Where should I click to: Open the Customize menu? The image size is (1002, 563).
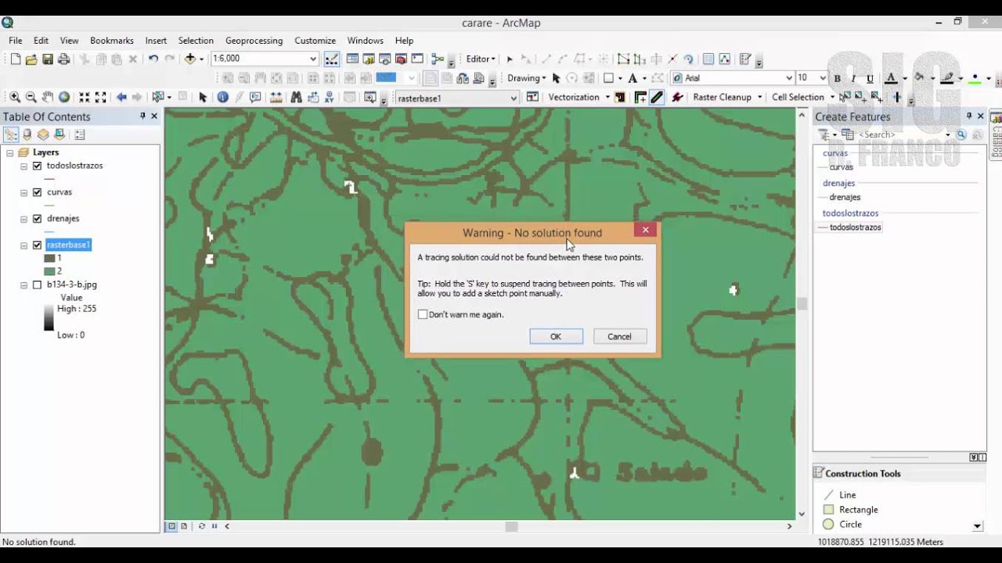click(315, 41)
